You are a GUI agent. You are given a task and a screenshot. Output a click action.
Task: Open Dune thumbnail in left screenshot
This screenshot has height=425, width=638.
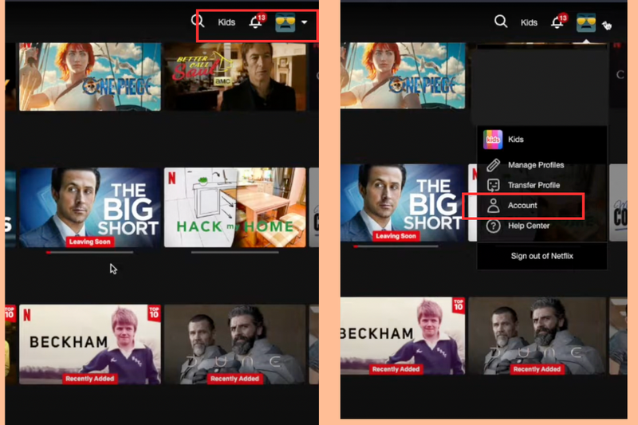pyautogui.click(x=234, y=344)
